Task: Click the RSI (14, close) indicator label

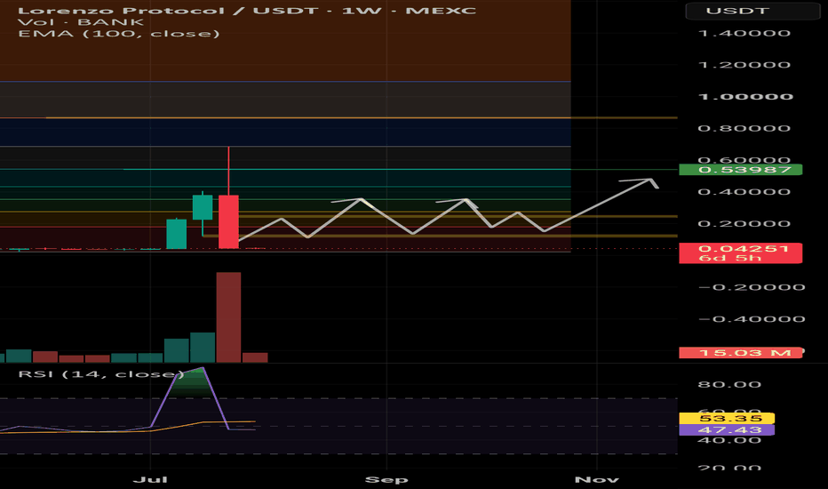Action: tap(100, 374)
